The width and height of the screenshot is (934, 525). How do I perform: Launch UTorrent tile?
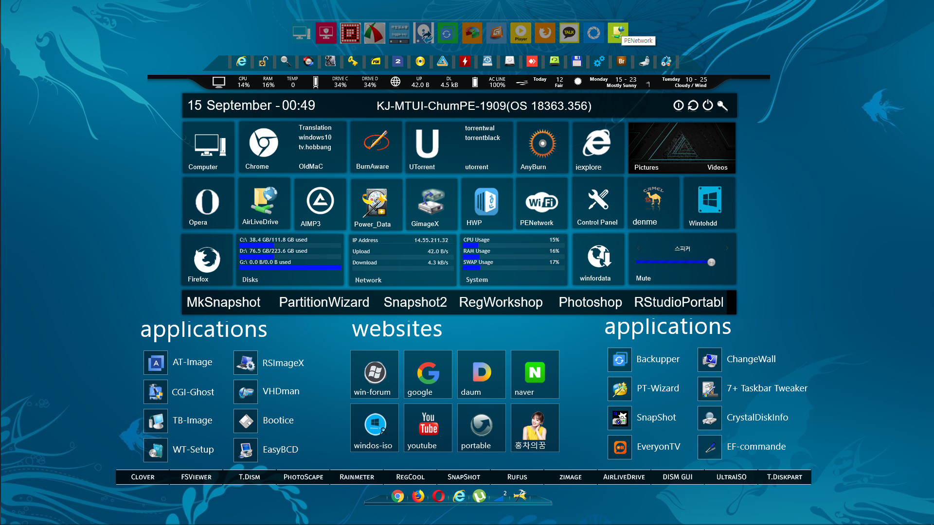point(427,148)
